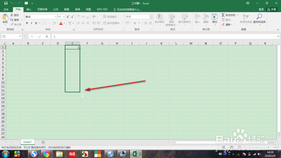
Task: Click increase decimal places icon
Action: [146, 23]
